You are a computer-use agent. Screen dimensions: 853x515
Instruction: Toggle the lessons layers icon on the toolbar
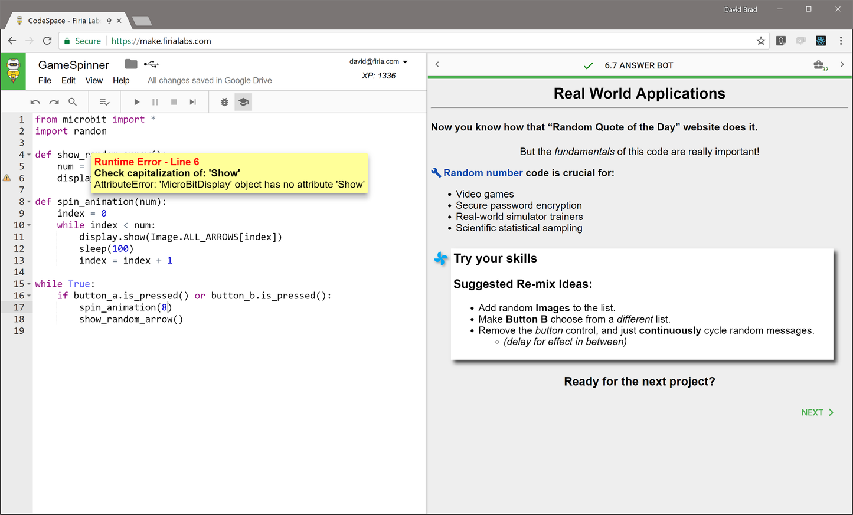[243, 101]
